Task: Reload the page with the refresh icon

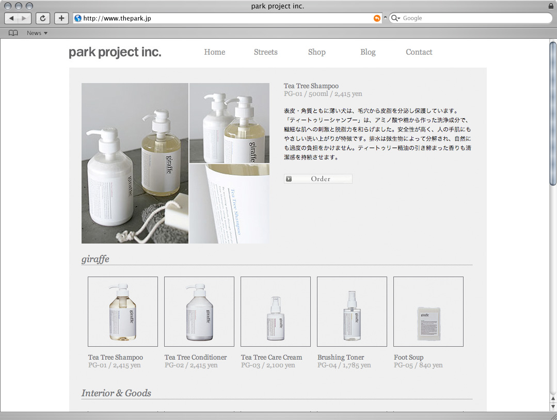Action: (43, 18)
